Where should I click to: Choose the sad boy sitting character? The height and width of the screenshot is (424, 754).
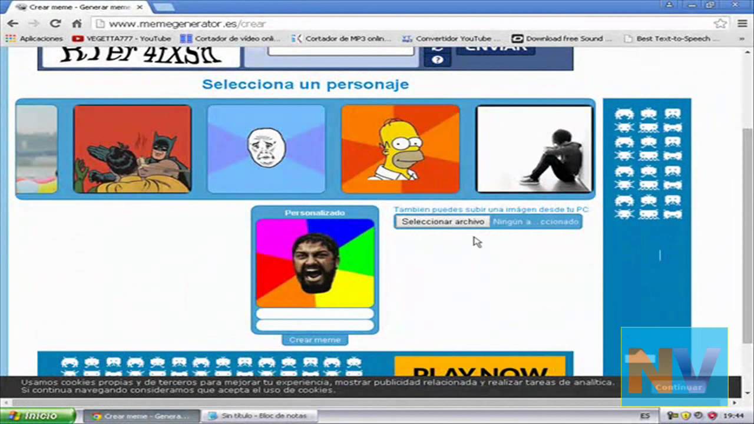point(534,149)
